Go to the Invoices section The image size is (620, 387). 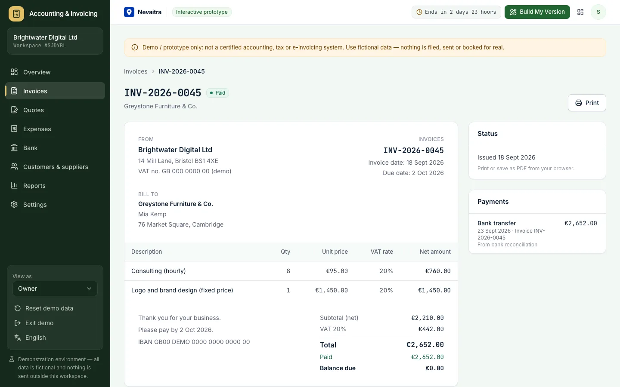coord(55,91)
